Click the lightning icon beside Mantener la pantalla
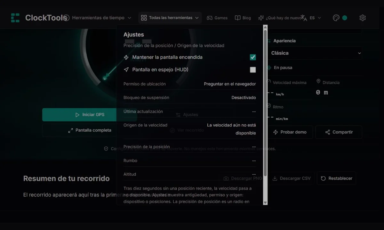The image size is (384, 230). click(126, 57)
